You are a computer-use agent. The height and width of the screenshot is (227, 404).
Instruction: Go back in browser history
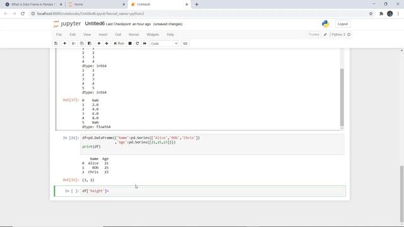[6, 14]
